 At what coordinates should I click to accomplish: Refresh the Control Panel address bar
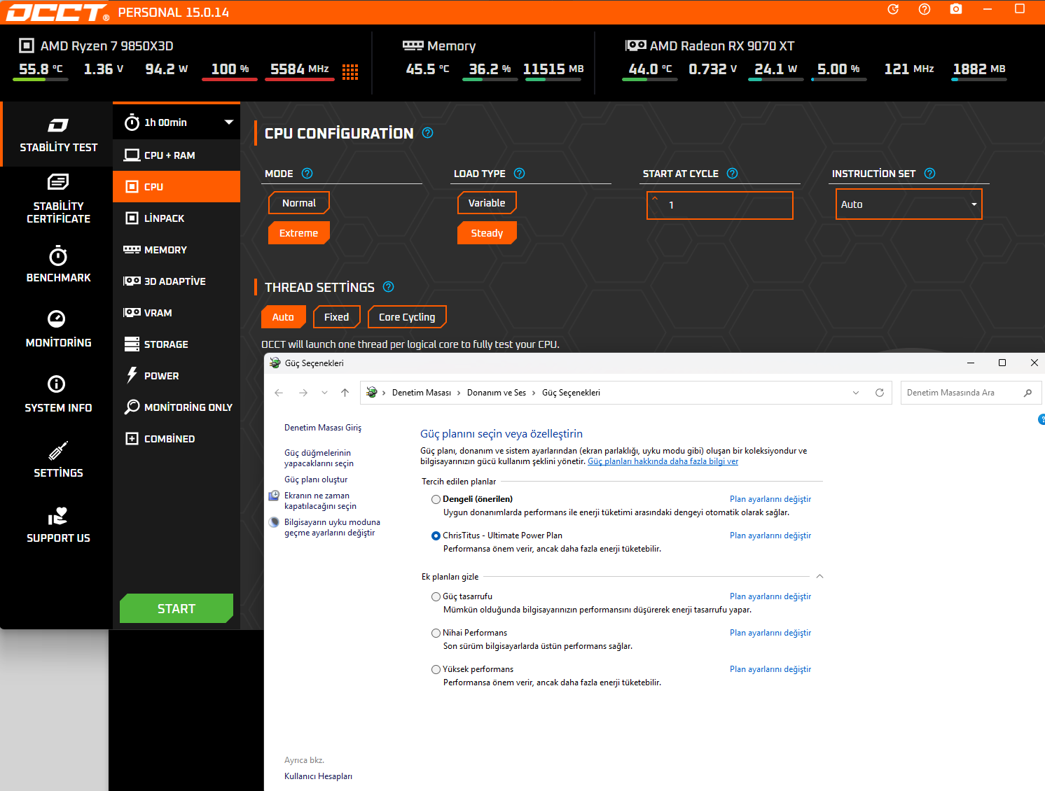coord(880,393)
